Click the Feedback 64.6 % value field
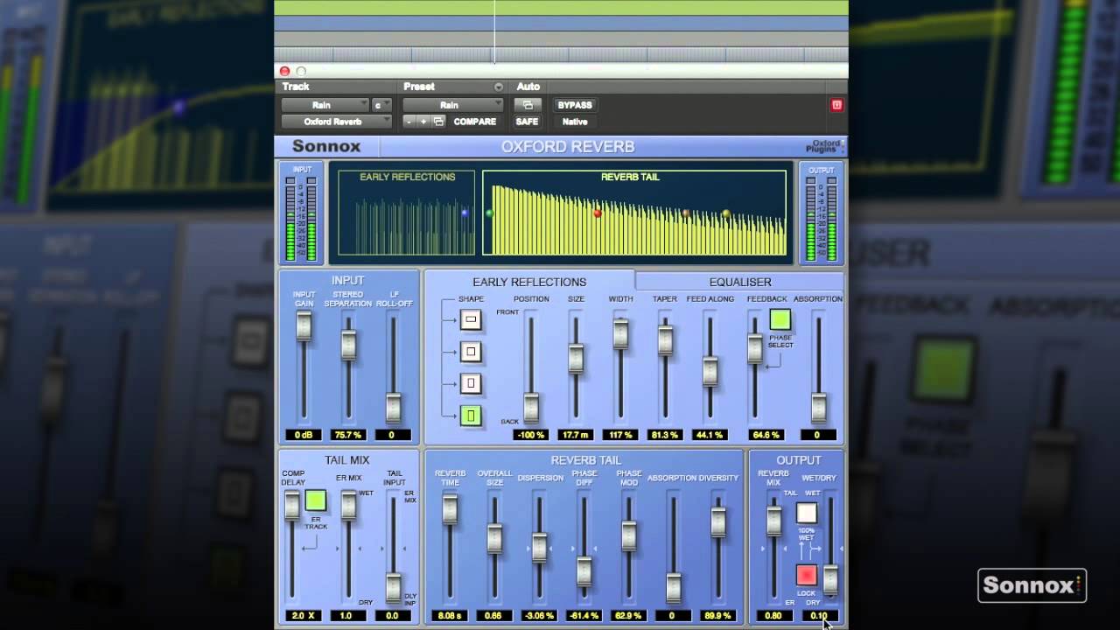 tap(766, 435)
